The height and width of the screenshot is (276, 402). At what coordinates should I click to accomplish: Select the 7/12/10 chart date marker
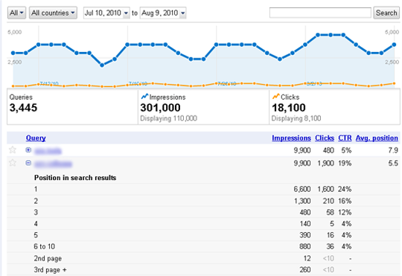click(x=49, y=84)
